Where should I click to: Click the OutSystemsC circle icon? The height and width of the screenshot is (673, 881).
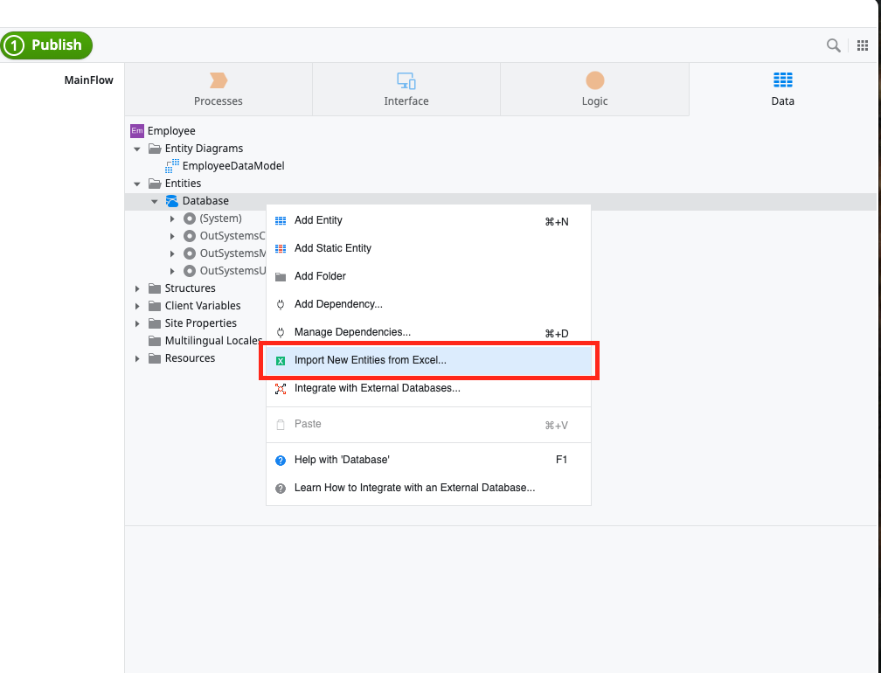point(190,236)
